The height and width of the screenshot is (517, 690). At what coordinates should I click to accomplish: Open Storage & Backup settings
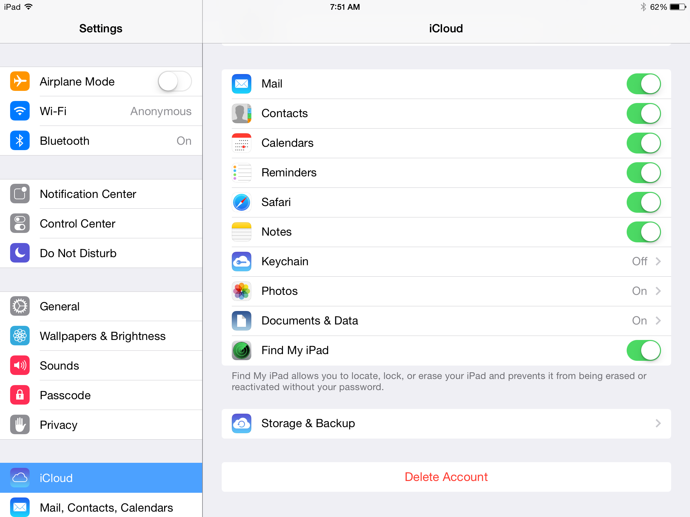click(447, 423)
